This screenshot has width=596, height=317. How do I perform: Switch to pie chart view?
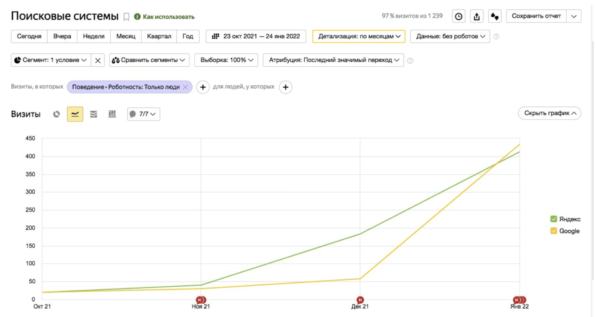(56, 114)
